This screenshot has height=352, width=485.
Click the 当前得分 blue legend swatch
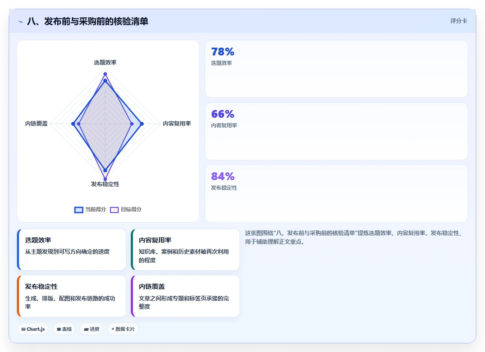[79, 210]
